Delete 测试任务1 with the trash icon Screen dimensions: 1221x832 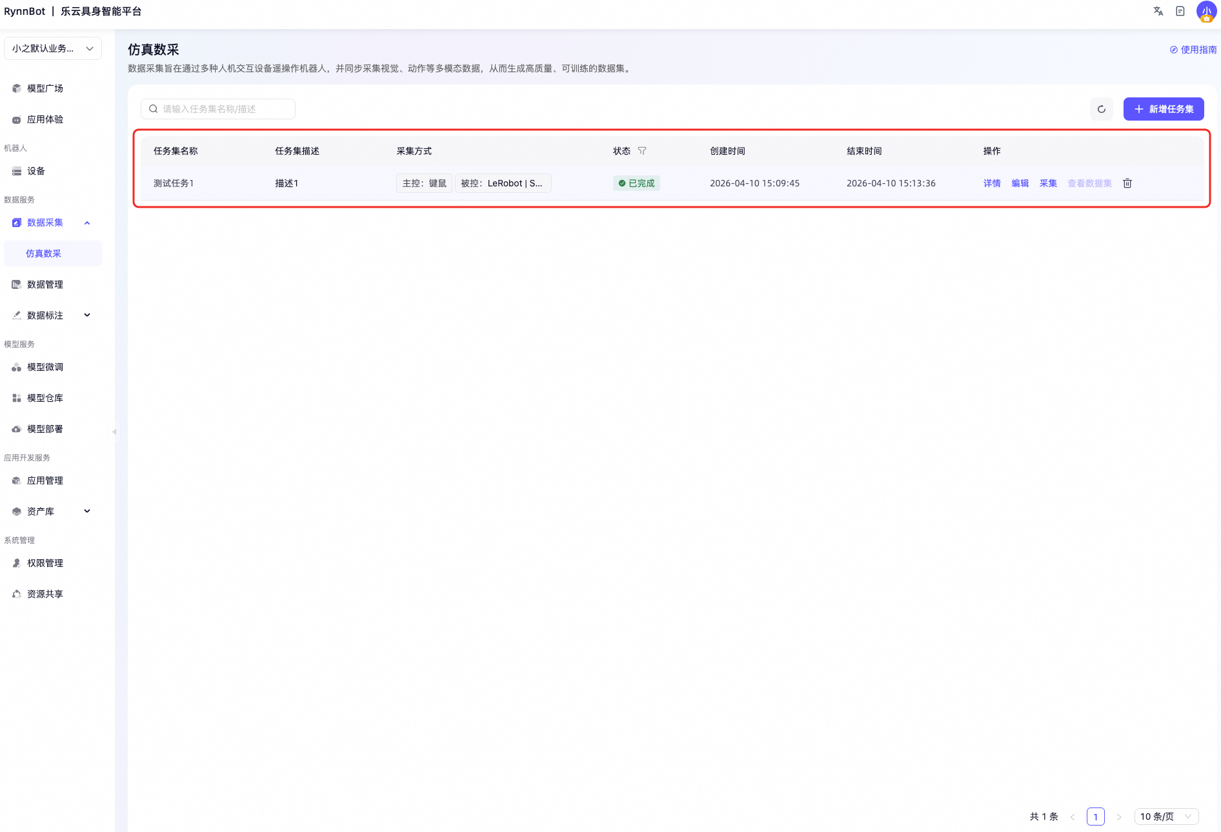[1127, 183]
